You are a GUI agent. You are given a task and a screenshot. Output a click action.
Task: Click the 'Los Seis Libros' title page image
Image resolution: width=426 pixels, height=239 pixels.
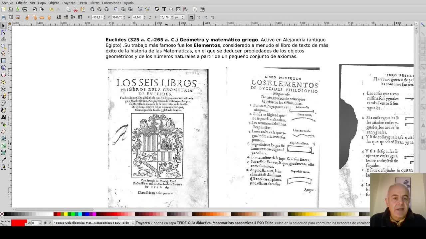(x=158, y=138)
